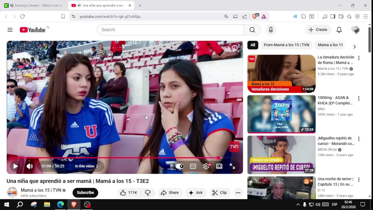The image size is (373, 210).
Task: Open Brave Shields lion icon
Action: 255,16
